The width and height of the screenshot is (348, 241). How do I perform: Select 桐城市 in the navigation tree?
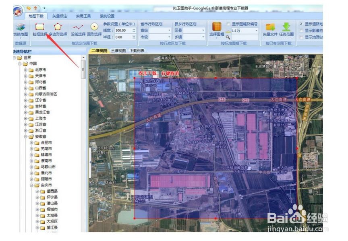pos(52,209)
